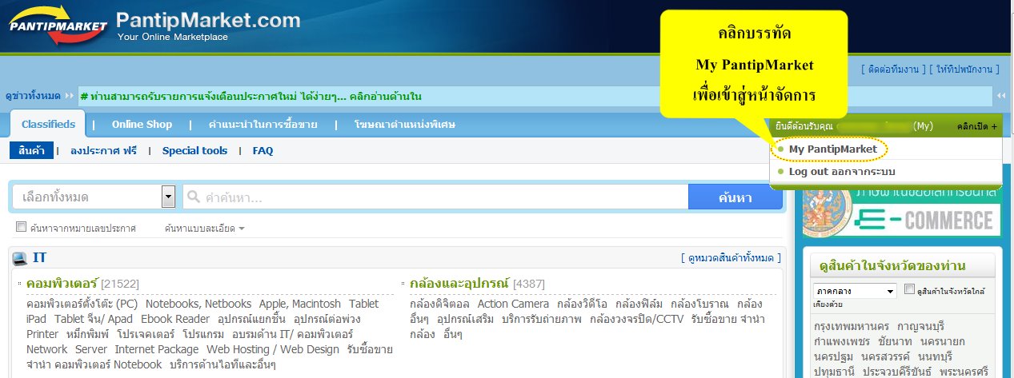Open คอมพิวเตอร์ตั้งโต๊ะ (PC) subcategory
Viewport: 1014px width, 378px height.
pos(83,304)
